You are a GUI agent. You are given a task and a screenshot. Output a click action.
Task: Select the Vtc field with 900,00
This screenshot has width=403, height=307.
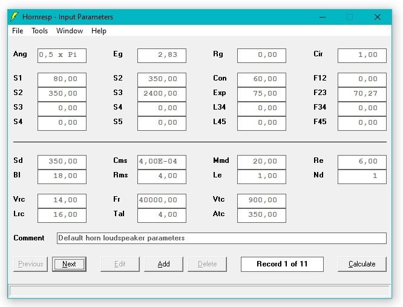tap(261, 201)
